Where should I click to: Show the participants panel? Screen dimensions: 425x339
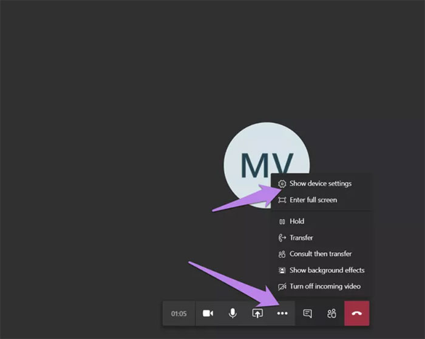(331, 314)
